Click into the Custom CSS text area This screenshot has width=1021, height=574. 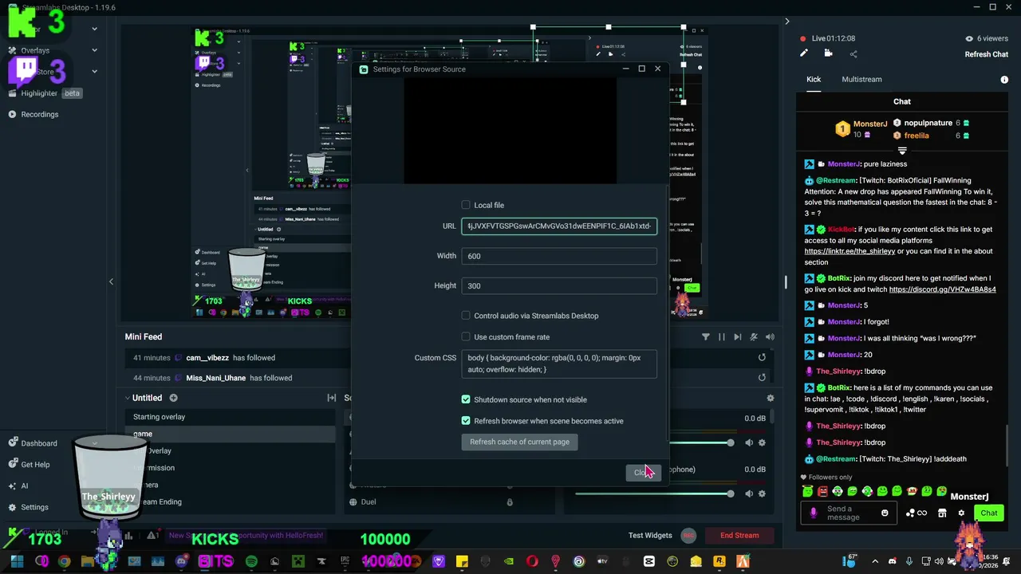pos(559,364)
